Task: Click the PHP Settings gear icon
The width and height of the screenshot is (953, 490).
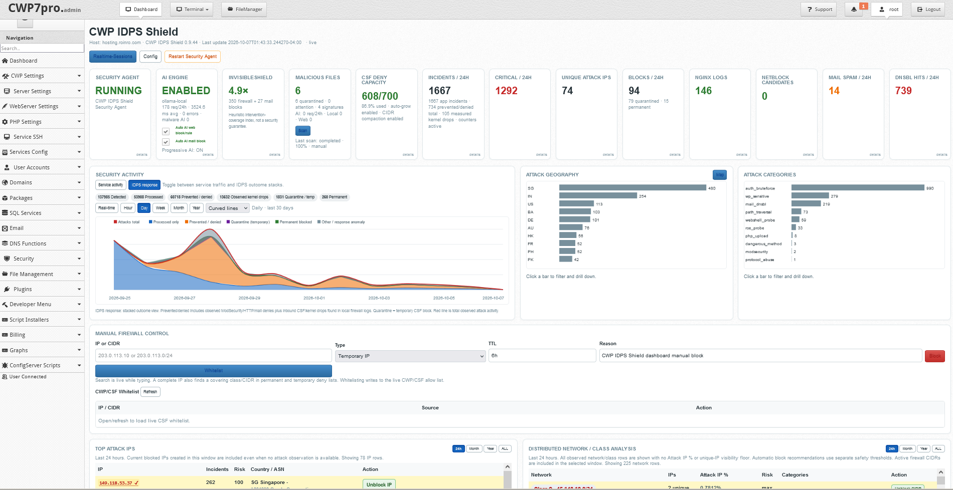Action: click(5, 122)
